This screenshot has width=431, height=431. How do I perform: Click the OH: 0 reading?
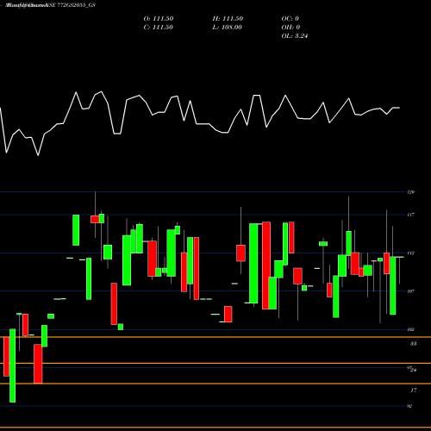tap(290, 28)
